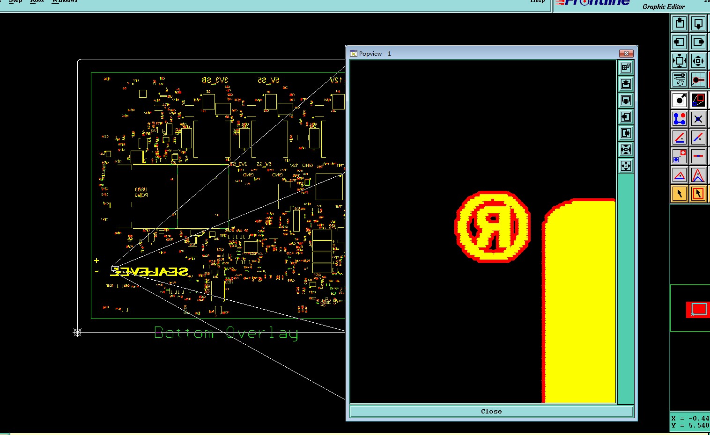Click main toolbar large-square inward-arrows zoom icon

[680, 61]
